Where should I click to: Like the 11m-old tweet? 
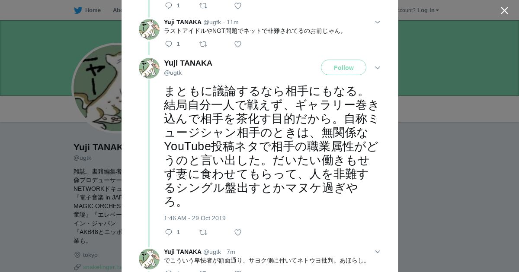(237, 44)
